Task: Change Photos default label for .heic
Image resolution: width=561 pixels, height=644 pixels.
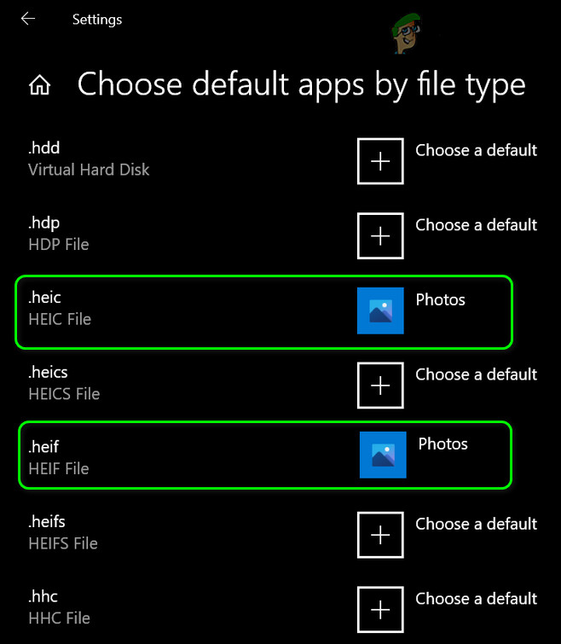Action: point(440,299)
